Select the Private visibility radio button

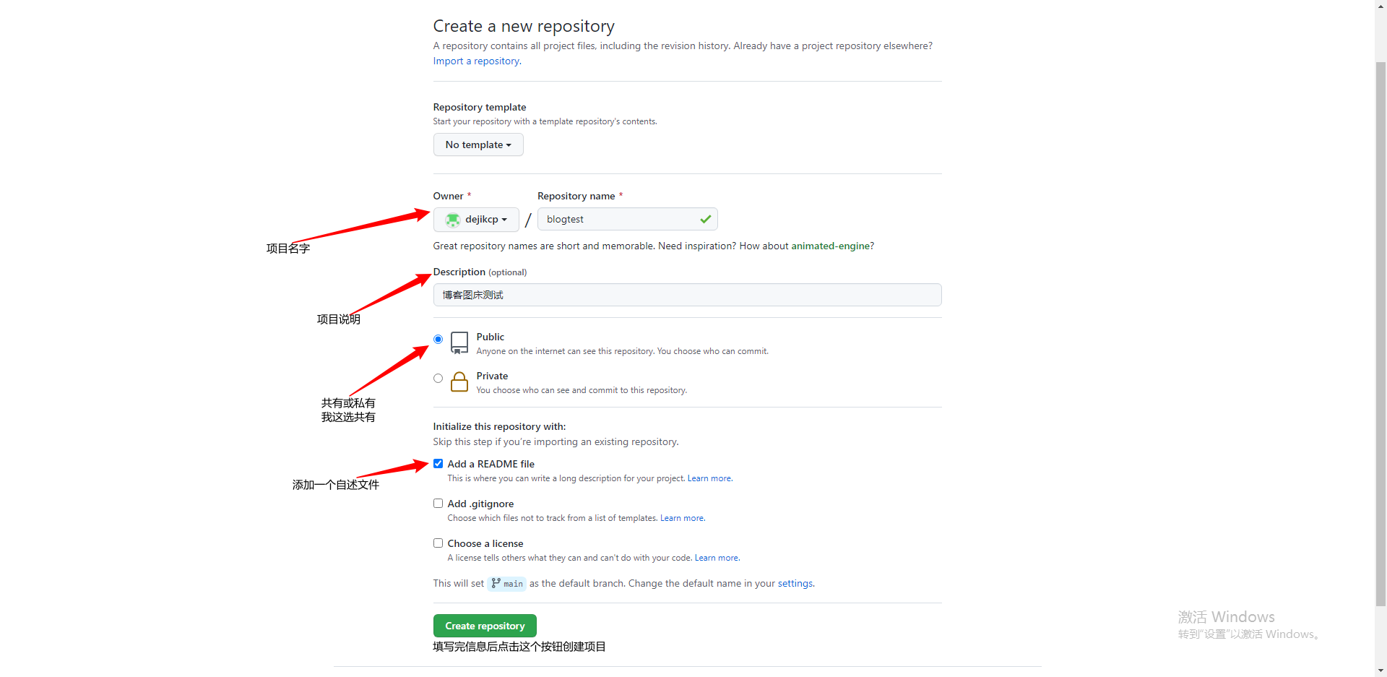(438, 379)
